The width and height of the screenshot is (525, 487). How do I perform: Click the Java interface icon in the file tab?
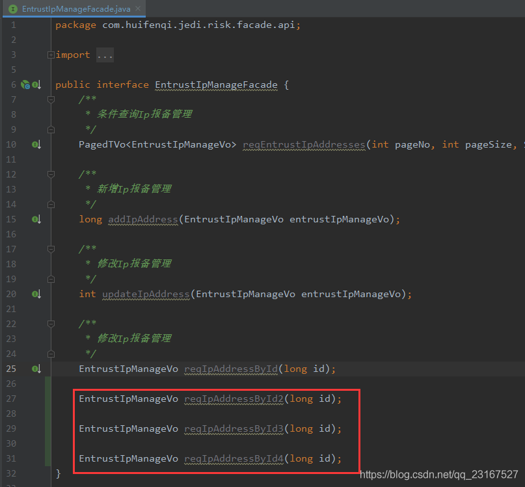[x=12, y=9]
